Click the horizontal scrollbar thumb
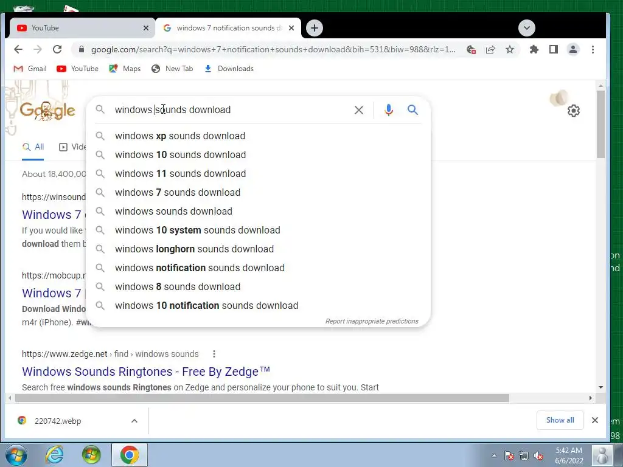This screenshot has height=467, width=623. coord(262,398)
